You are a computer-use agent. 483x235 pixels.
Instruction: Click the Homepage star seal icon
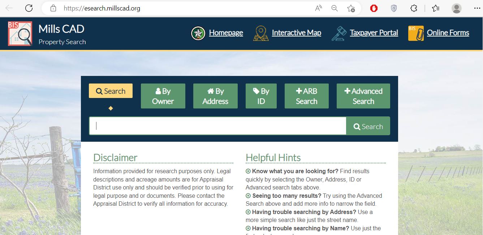[x=198, y=33]
